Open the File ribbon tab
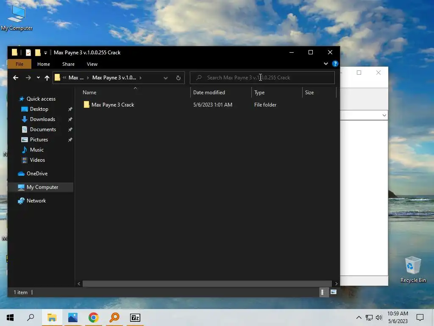The image size is (434, 326). (19, 64)
